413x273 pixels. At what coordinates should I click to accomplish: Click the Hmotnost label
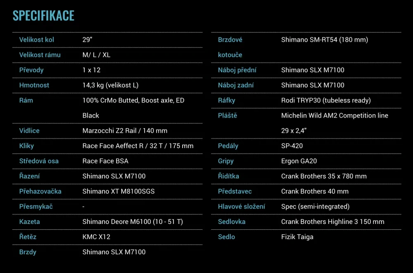click(x=34, y=85)
